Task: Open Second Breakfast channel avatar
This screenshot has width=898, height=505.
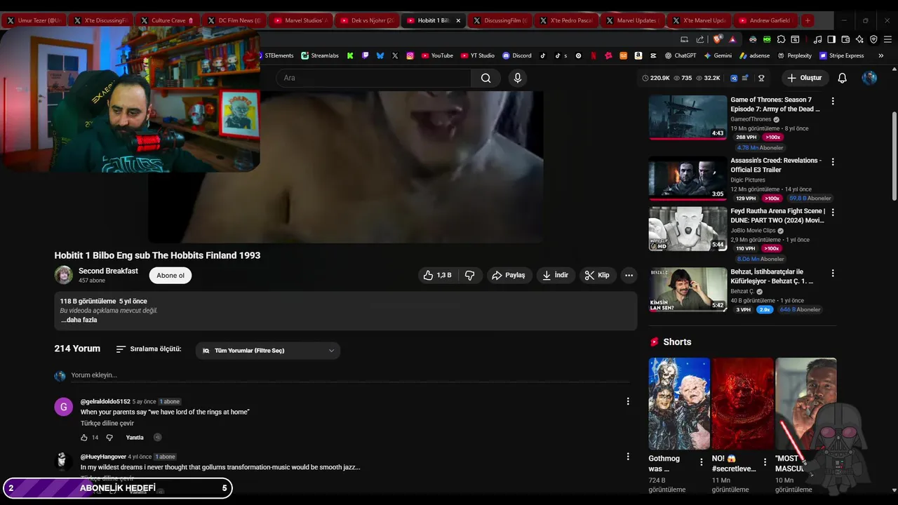Action: click(64, 275)
